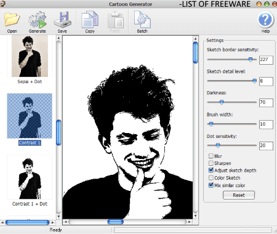Save the cartoon with the Save icon

coord(62,20)
